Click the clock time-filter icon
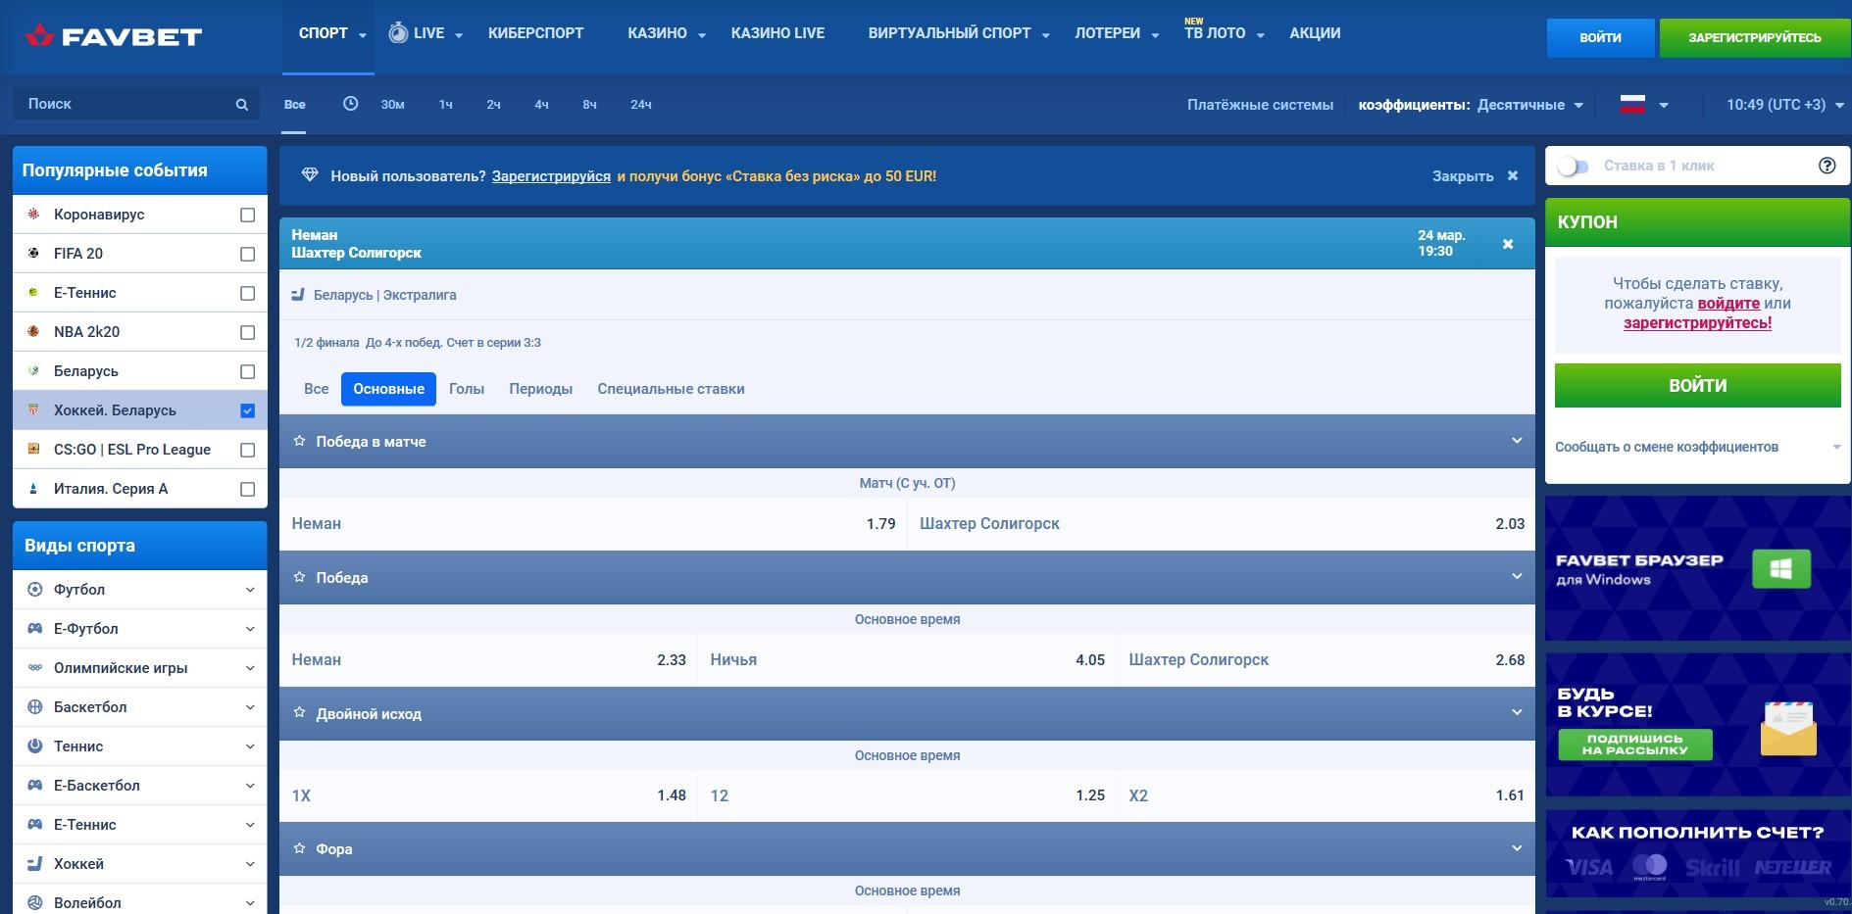 pyautogui.click(x=350, y=104)
